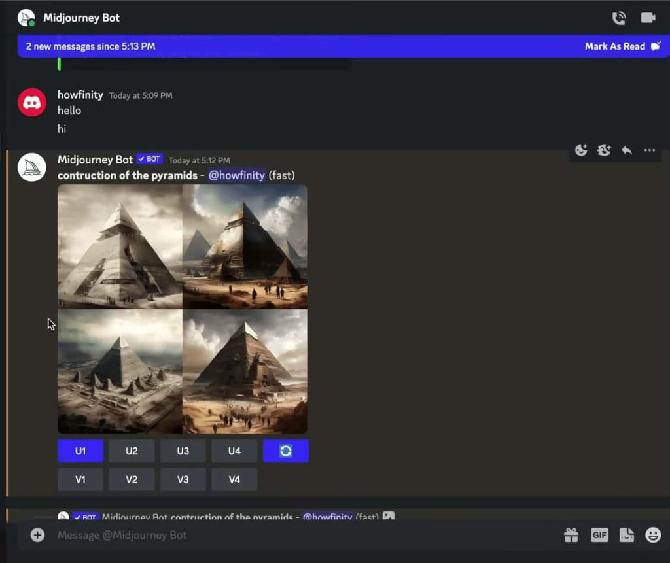This screenshot has width=670, height=563.
Task: Open more options for the message
Action: point(650,150)
